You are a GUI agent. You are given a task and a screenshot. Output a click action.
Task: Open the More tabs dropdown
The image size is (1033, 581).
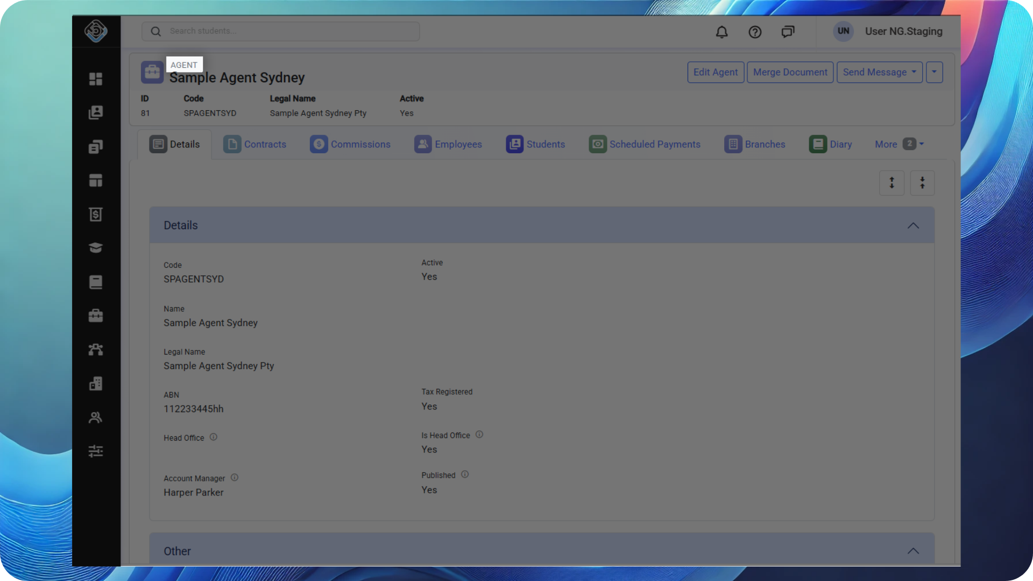899,144
